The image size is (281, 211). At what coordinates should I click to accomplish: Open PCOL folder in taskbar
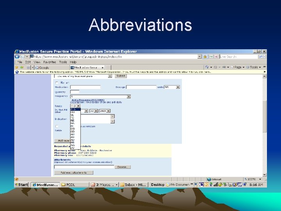75,184
